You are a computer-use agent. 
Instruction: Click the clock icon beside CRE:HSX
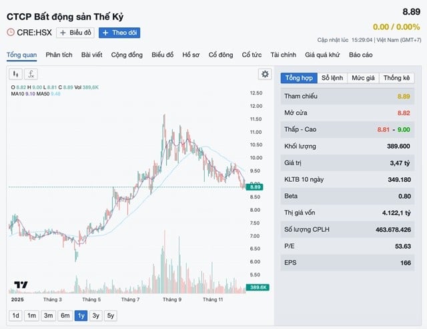[x=10, y=32]
